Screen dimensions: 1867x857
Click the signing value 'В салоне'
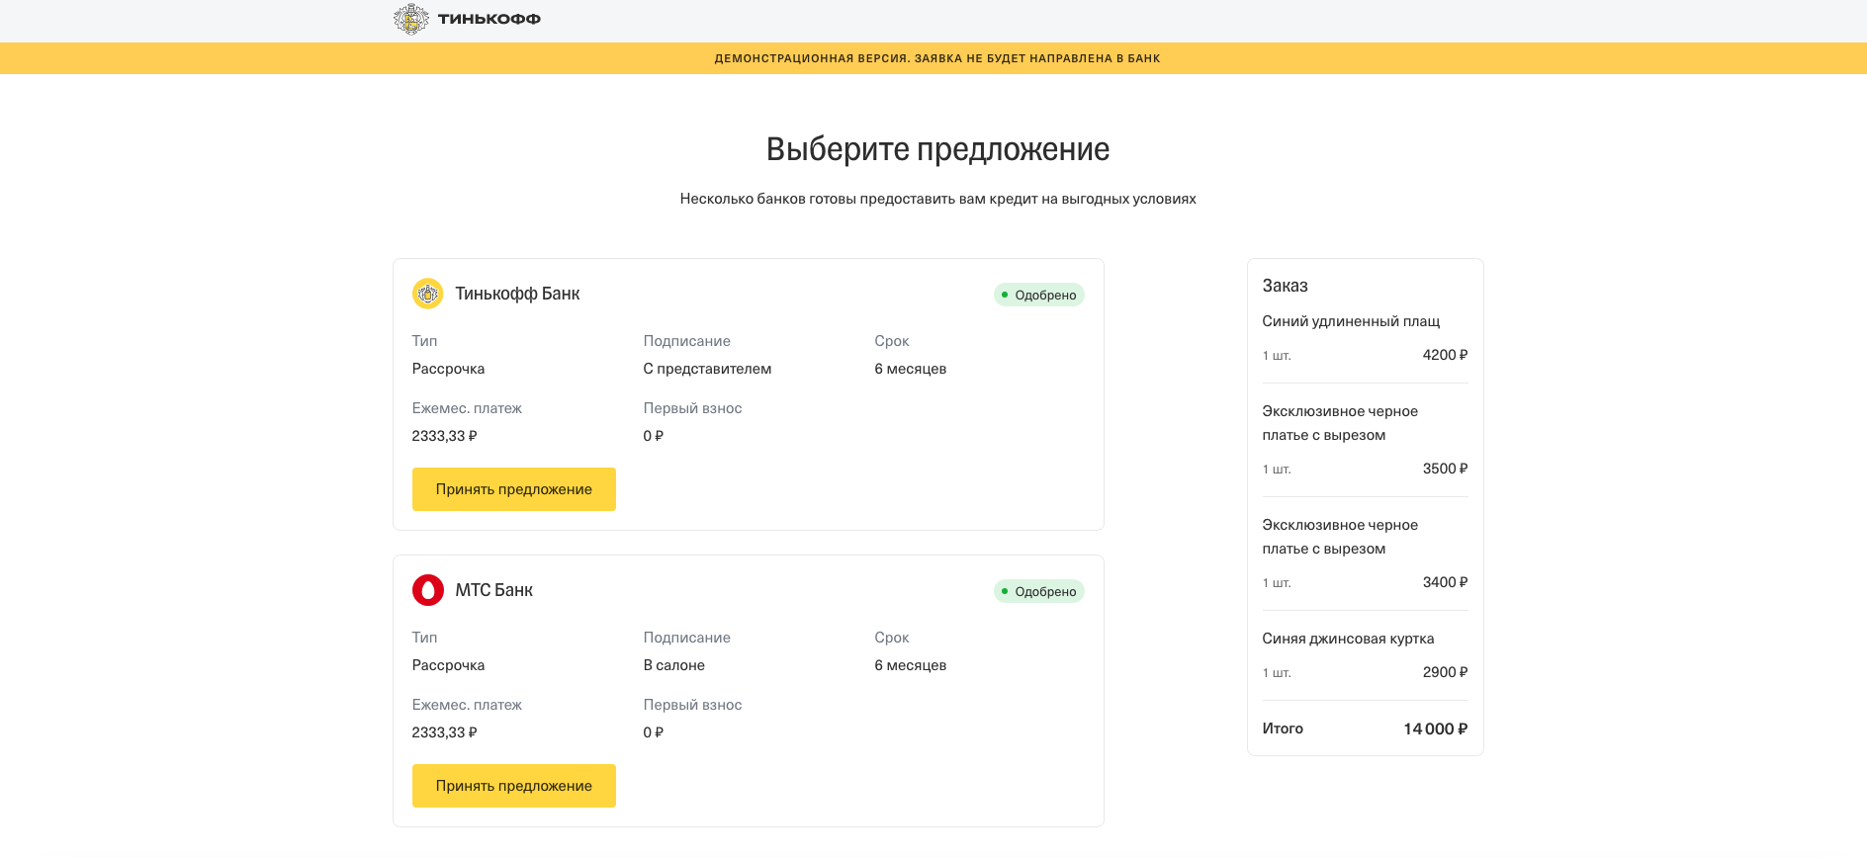[x=674, y=665]
